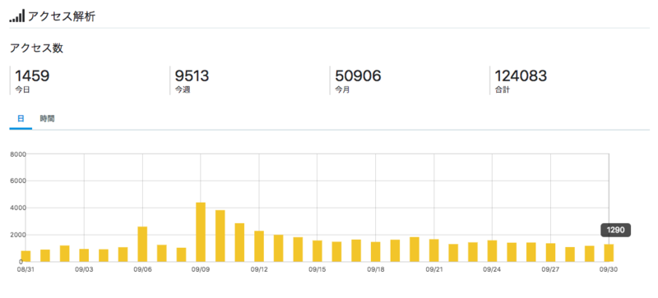Switch to the 日 tab
Image resolution: width=658 pixels, height=298 pixels.
pos(21,118)
